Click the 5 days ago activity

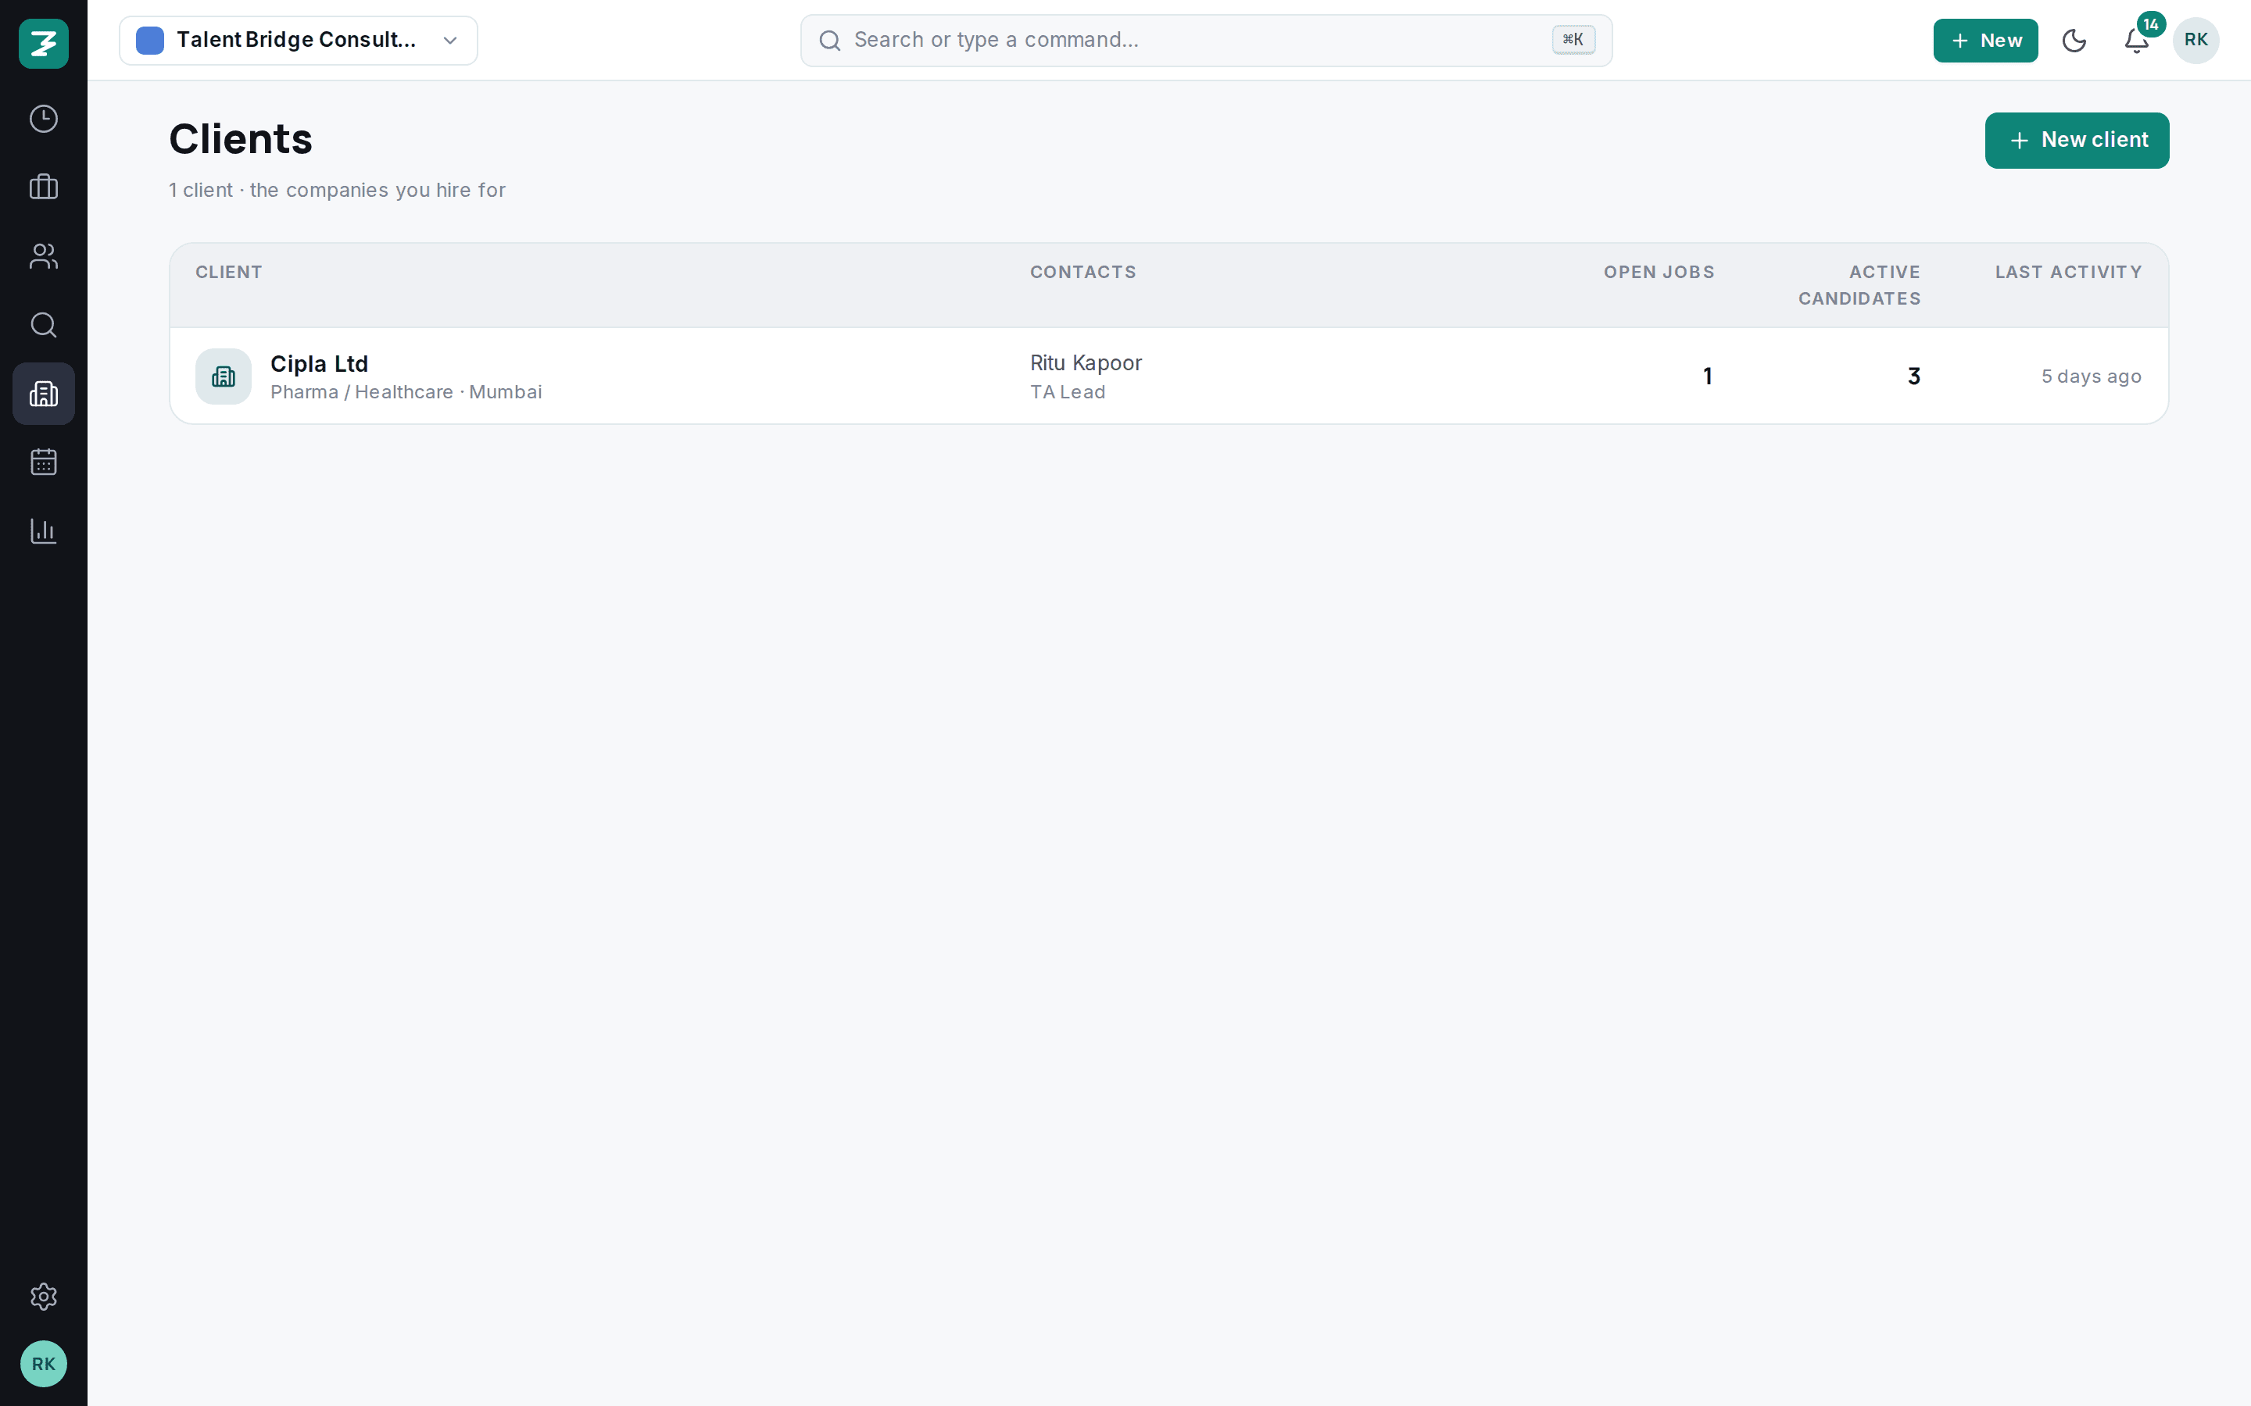[x=2091, y=376]
